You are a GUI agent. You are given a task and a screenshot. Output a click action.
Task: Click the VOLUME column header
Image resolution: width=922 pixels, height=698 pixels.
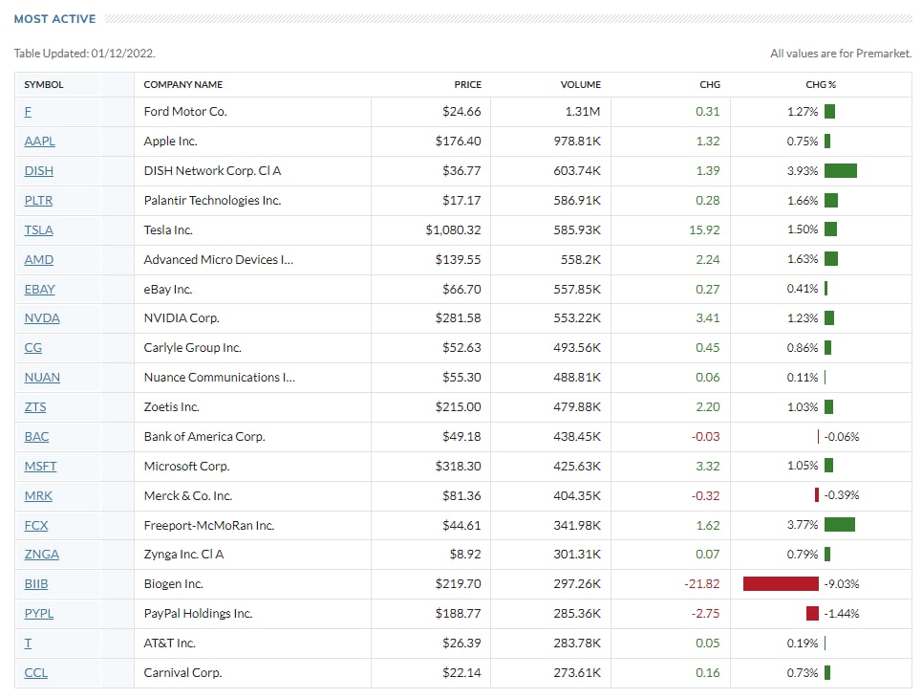(x=580, y=85)
